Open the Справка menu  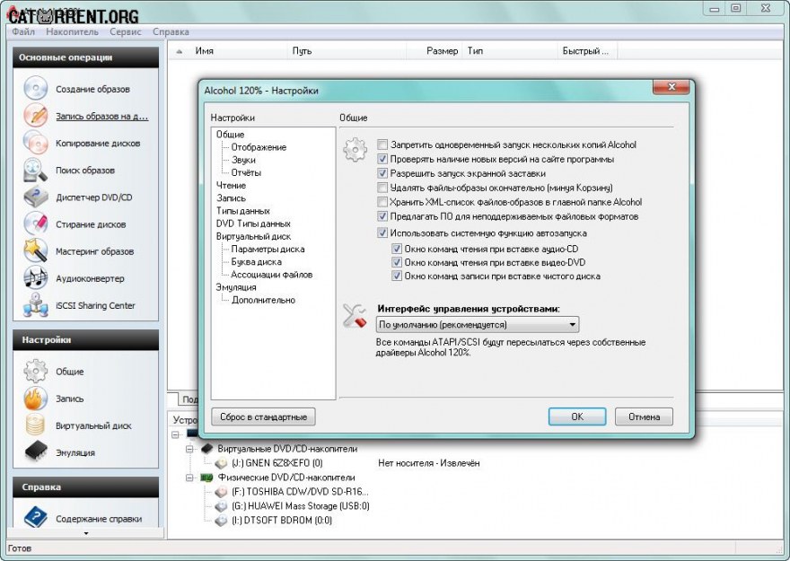(x=171, y=31)
